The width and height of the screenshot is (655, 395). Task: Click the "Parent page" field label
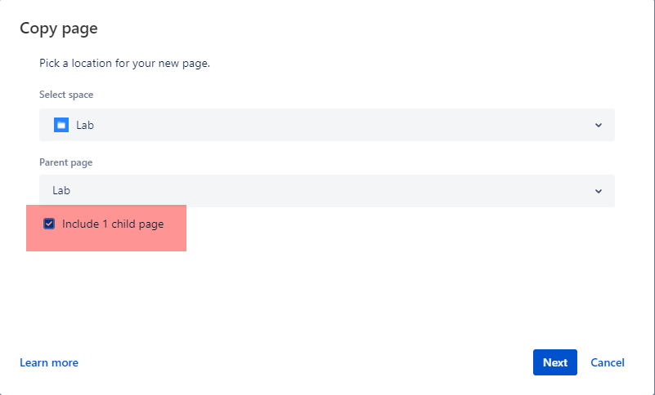[65, 162]
